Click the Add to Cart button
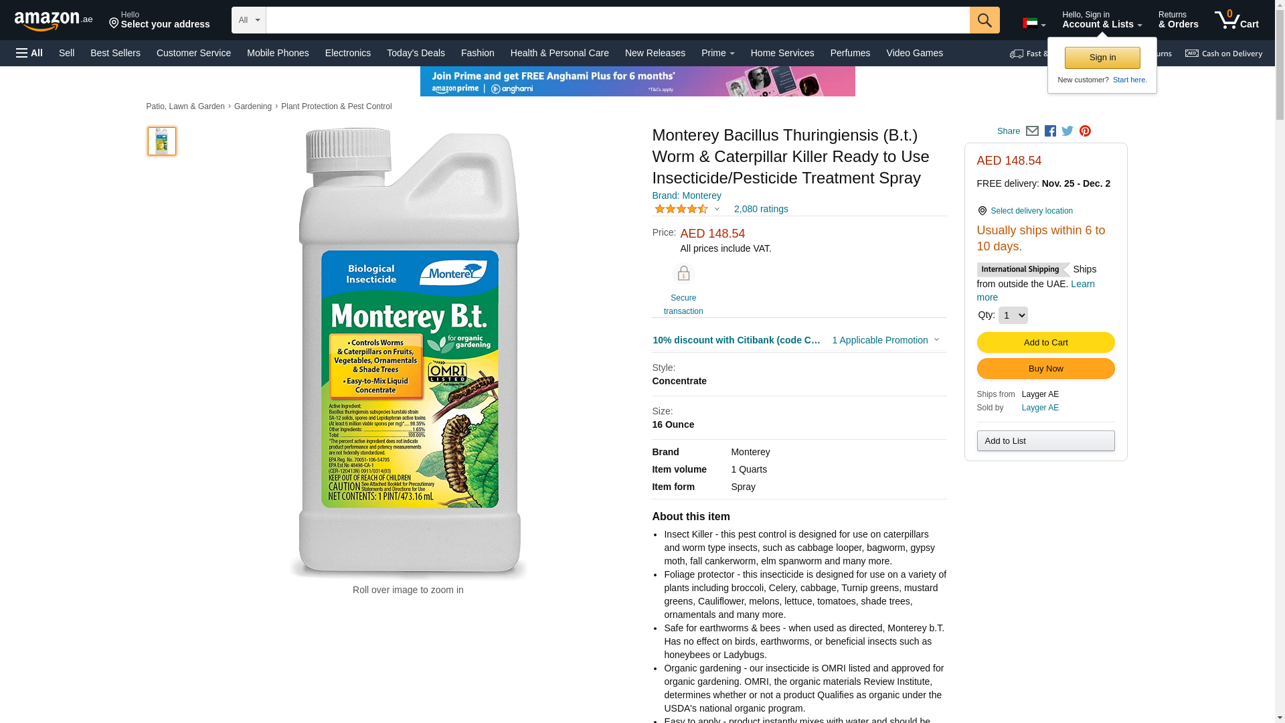This screenshot has height=723, width=1285. [x=1045, y=343]
